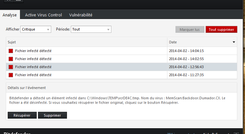The height and width of the screenshot is (134, 245).
Task: Click the red critical icon of the 11:27:35 event
Action: 11,75
